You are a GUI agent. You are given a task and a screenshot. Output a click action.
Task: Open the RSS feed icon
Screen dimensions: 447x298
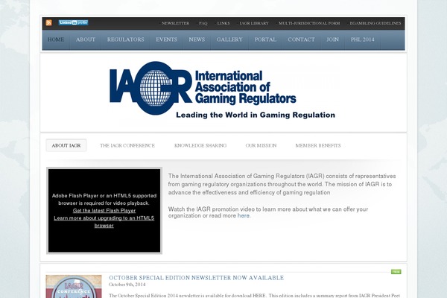click(48, 23)
